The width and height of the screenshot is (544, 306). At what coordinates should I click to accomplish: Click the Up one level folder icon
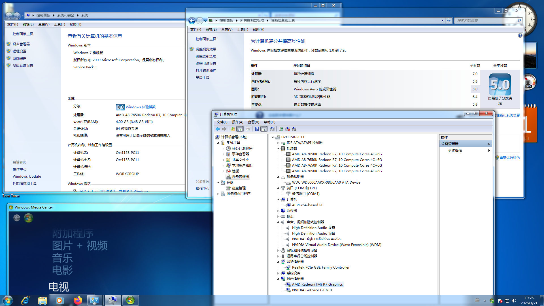233,129
